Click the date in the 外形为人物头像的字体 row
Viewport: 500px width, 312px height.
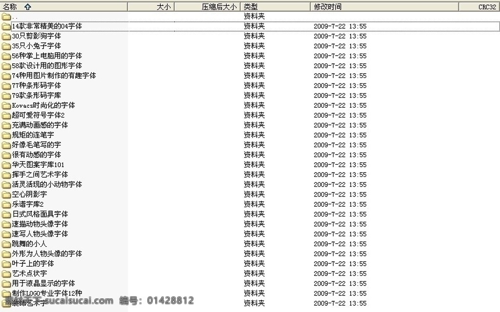[340, 253]
